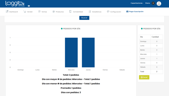Viewport: 169px width, 96px height.
Task: Toggle the eye visibility icon beside the logo
Action: pos(29,6)
